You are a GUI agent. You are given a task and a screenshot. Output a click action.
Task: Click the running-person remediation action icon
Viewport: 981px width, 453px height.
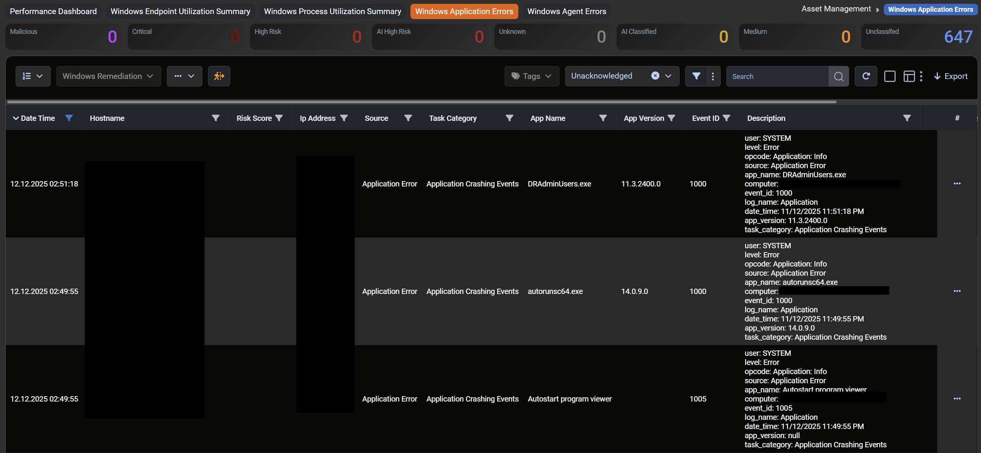(x=219, y=76)
